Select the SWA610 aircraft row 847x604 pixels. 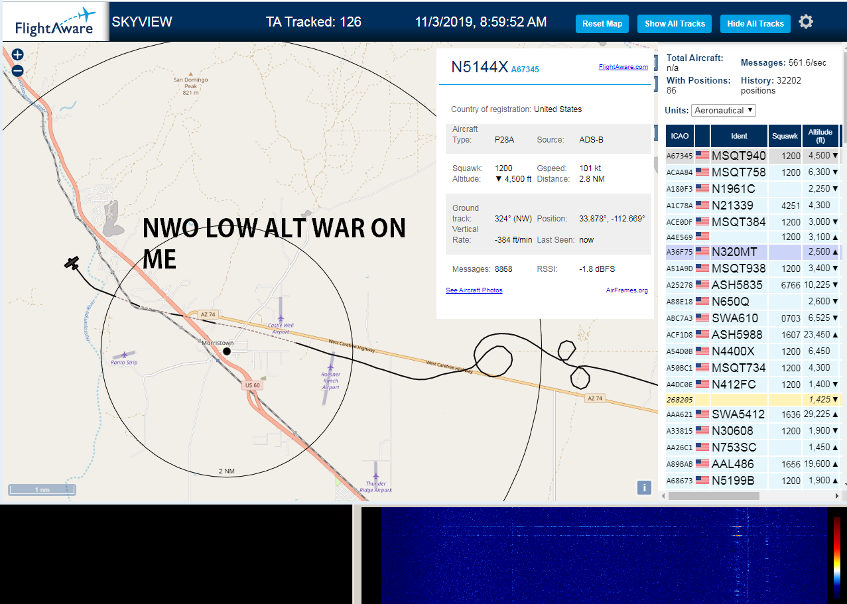753,318
